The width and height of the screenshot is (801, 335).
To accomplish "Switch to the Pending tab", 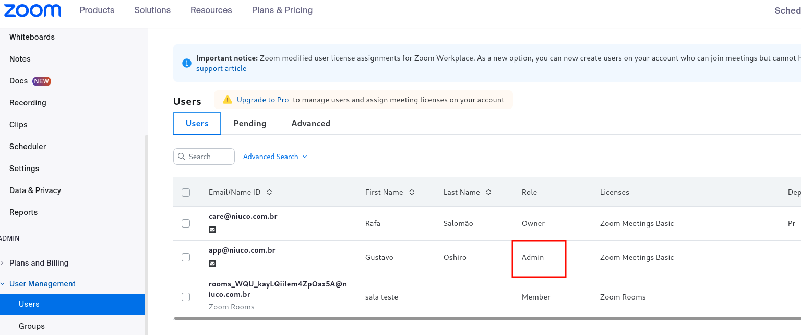I will pos(250,123).
